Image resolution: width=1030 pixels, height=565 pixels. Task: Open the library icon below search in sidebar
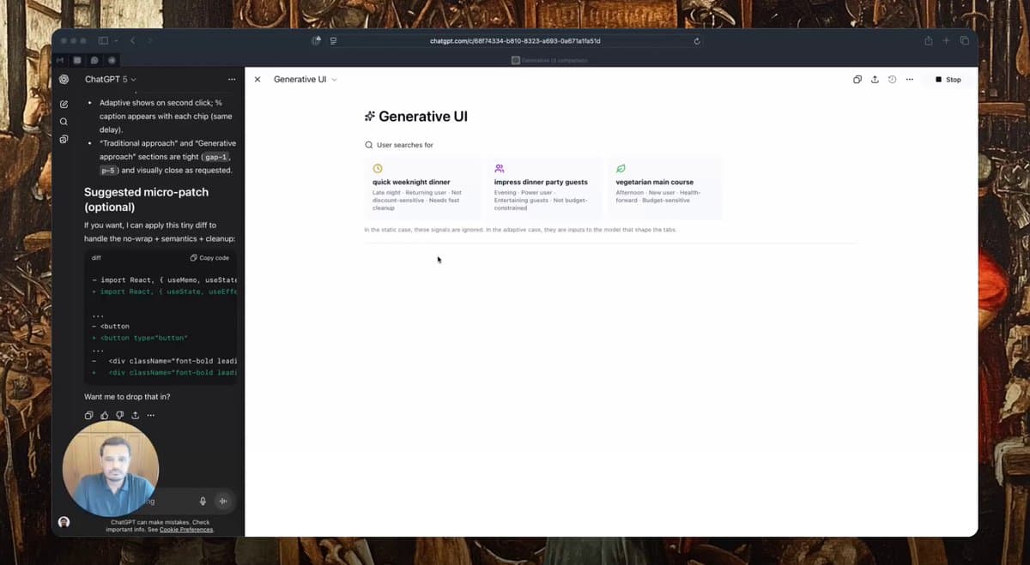point(64,139)
